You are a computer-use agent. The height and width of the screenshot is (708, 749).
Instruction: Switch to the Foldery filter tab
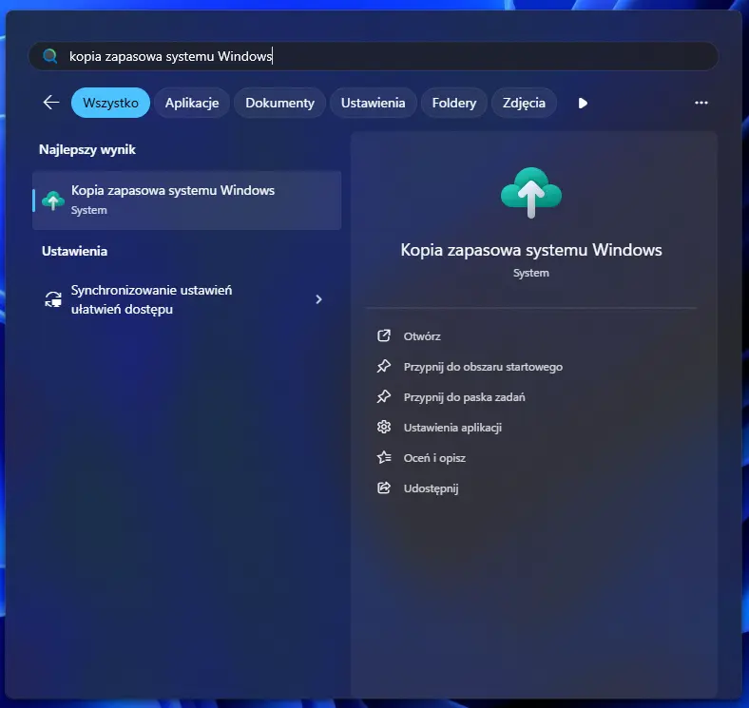pyautogui.click(x=454, y=103)
